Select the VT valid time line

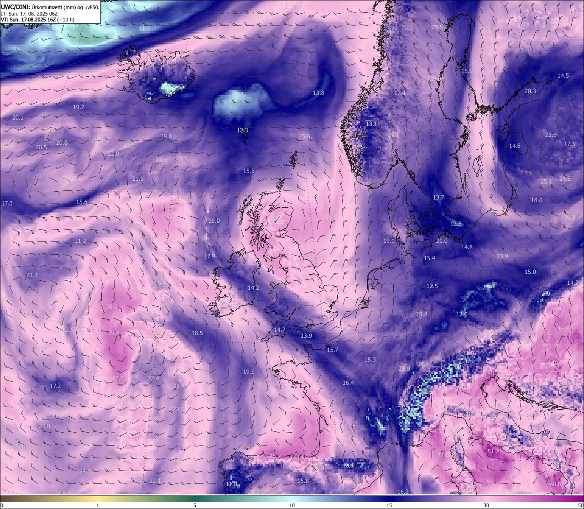pos(37,20)
